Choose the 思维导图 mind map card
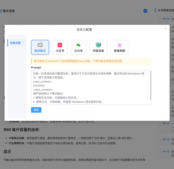174x169 pixels. (x=119, y=48)
